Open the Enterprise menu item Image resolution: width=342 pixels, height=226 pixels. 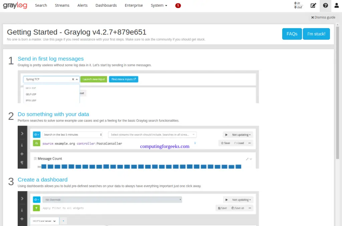(x=134, y=5)
